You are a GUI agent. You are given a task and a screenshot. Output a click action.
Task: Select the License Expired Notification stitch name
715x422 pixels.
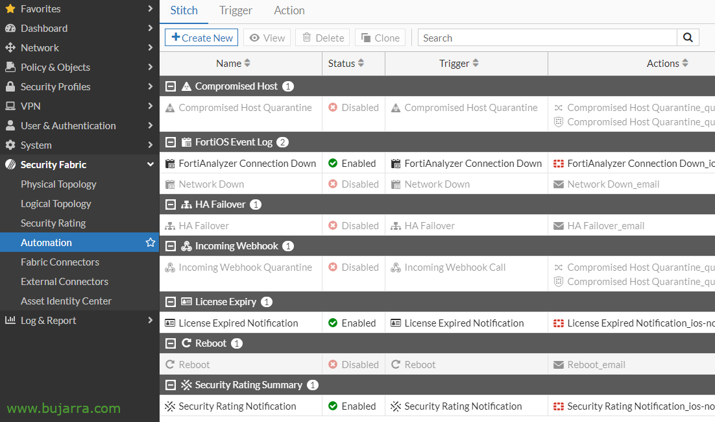238,323
